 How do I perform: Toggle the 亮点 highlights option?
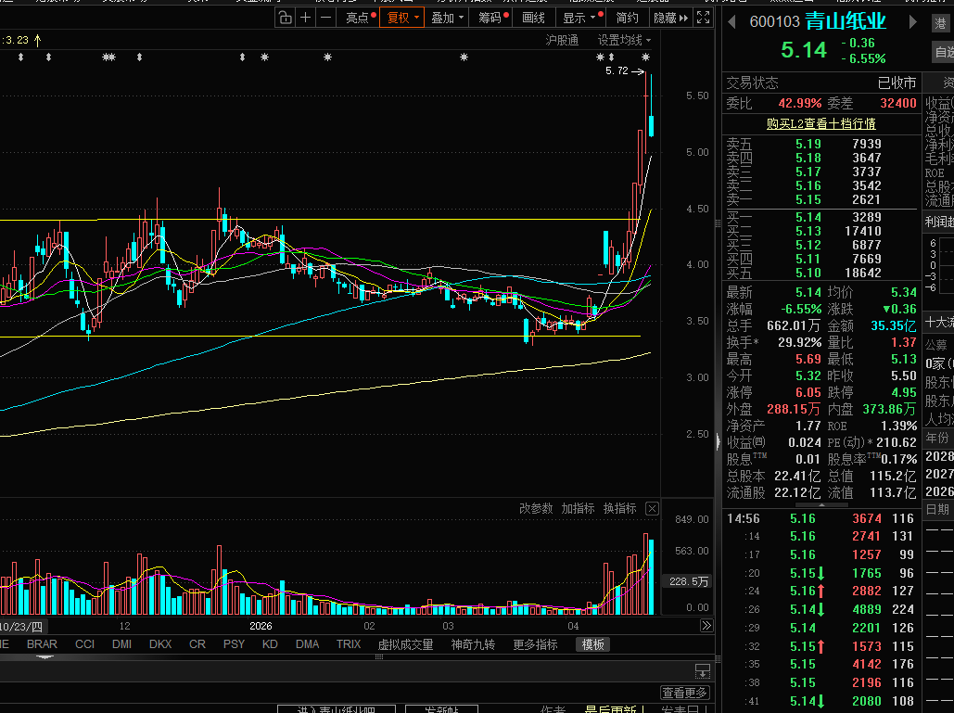(x=359, y=18)
